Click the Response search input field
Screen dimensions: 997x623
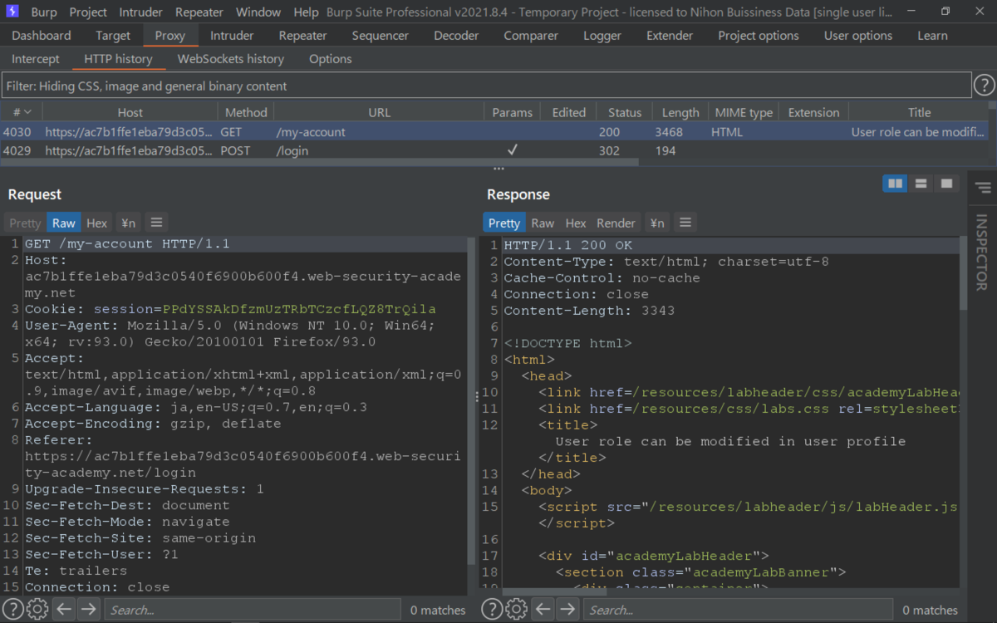[x=737, y=610]
